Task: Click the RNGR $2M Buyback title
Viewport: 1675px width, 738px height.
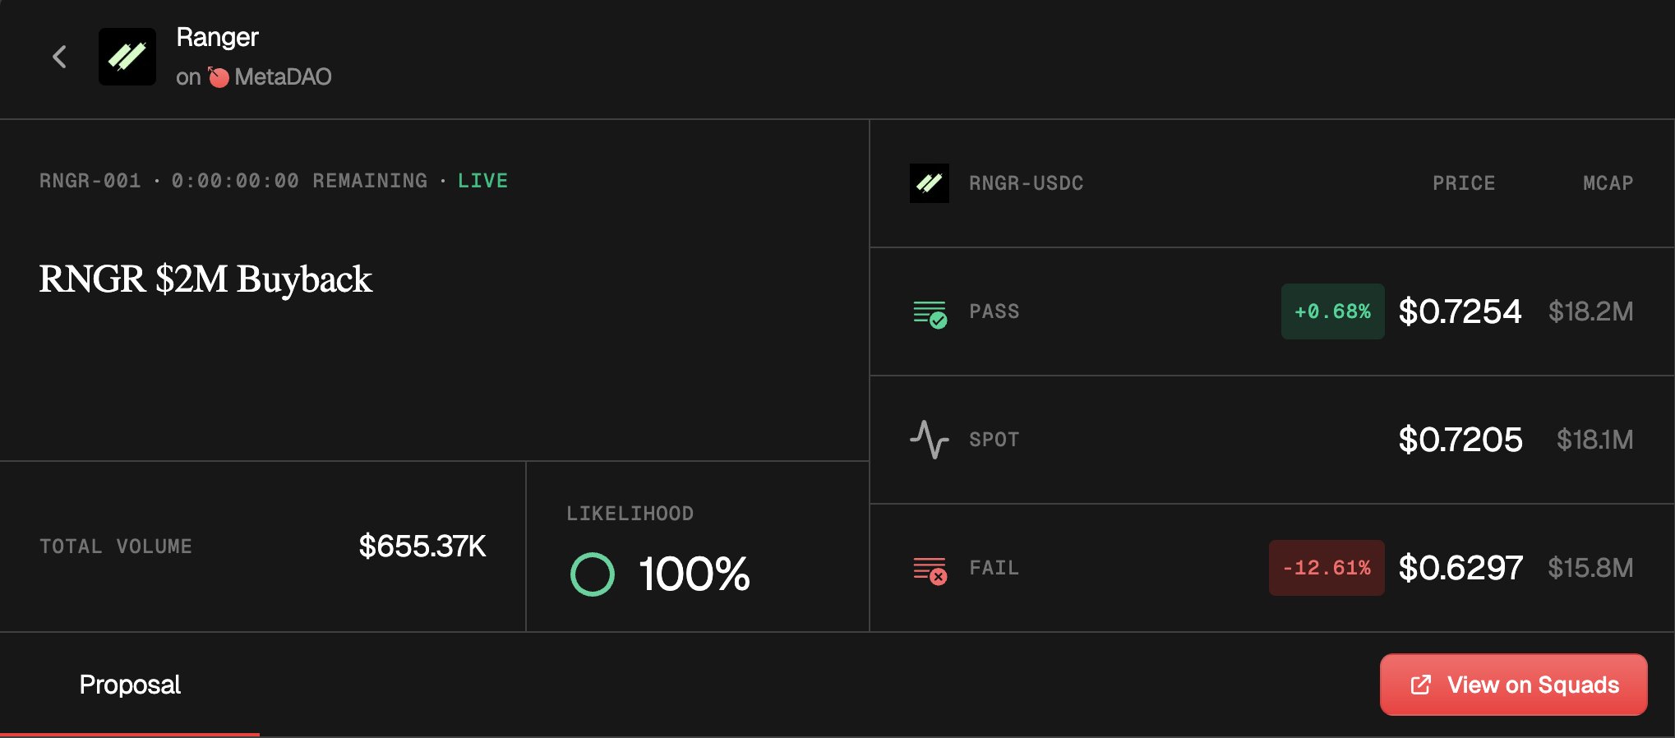Action: click(x=205, y=279)
